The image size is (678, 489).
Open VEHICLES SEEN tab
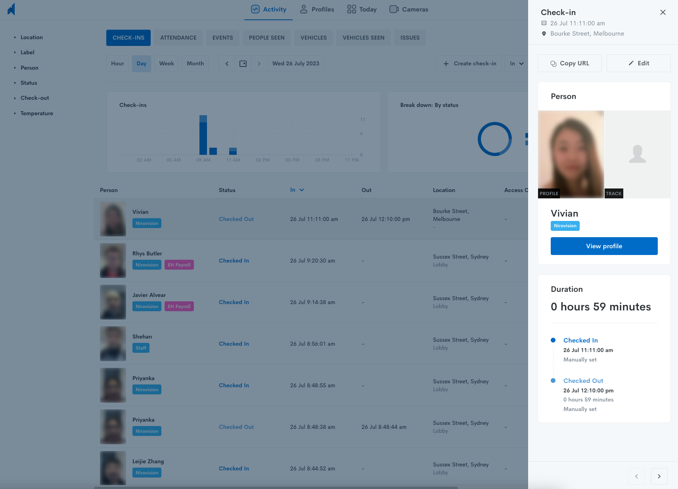pyautogui.click(x=364, y=38)
